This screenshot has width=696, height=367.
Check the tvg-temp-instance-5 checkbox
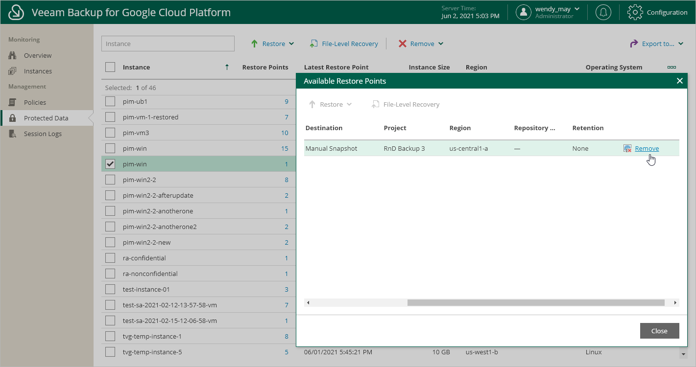110,352
